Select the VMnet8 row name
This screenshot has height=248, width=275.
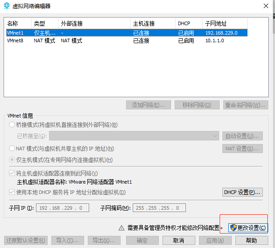[x=15, y=41]
